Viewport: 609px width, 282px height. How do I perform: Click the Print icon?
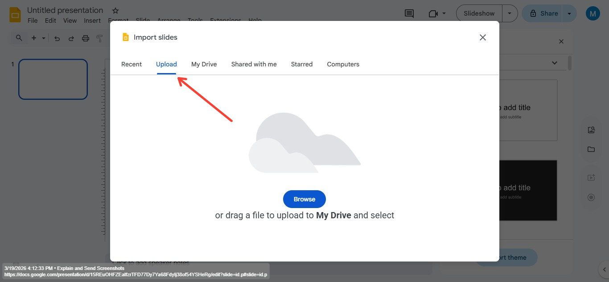(x=86, y=38)
